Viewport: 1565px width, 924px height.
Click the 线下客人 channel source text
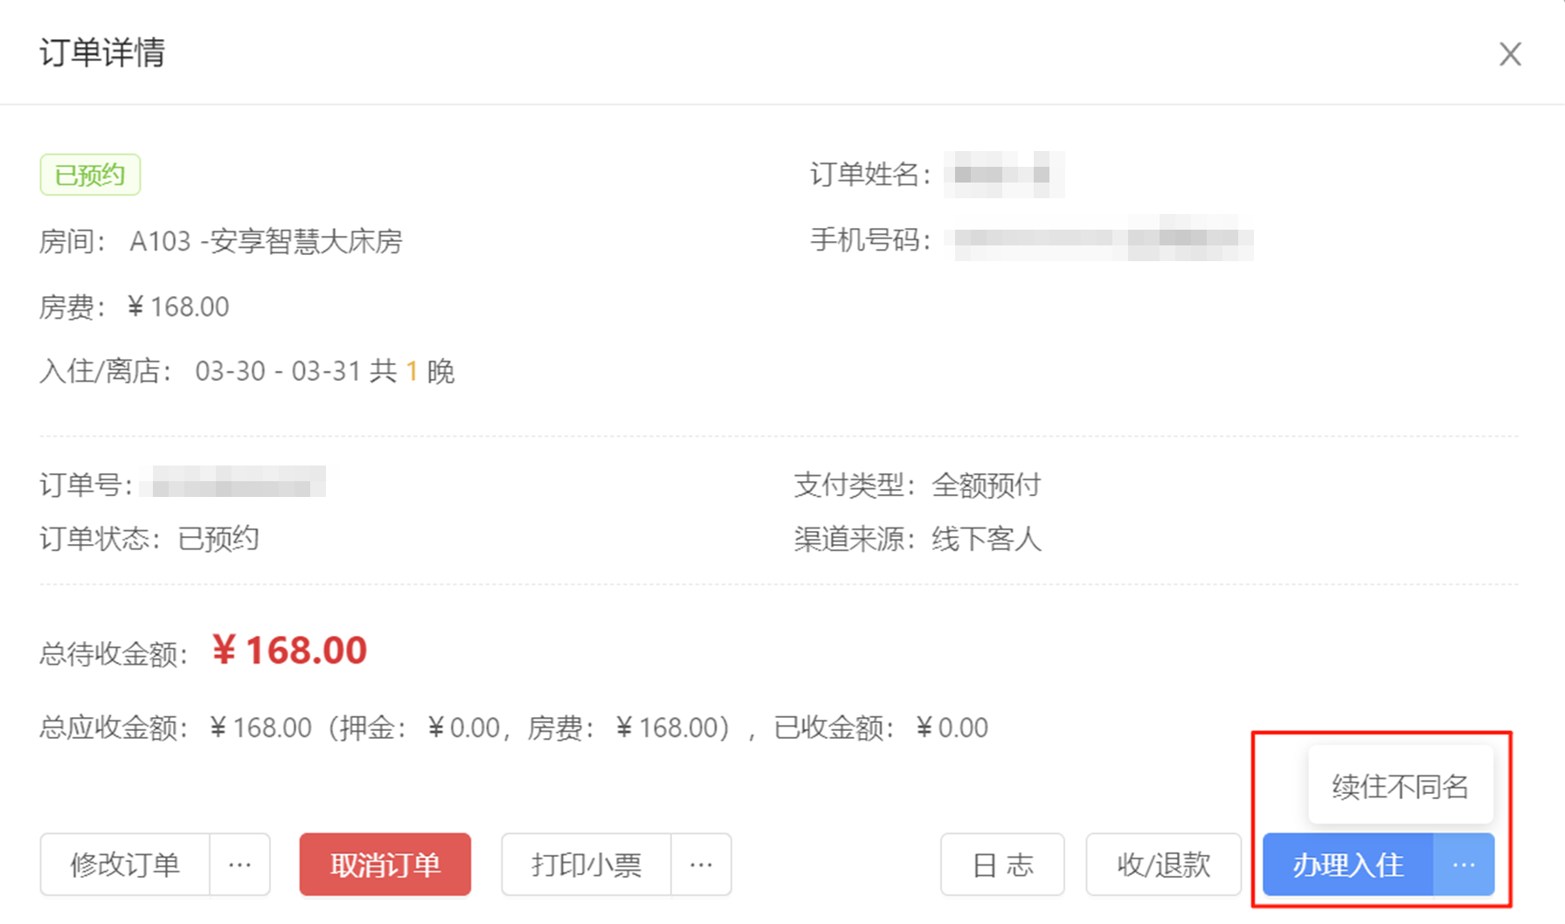[x=987, y=539]
